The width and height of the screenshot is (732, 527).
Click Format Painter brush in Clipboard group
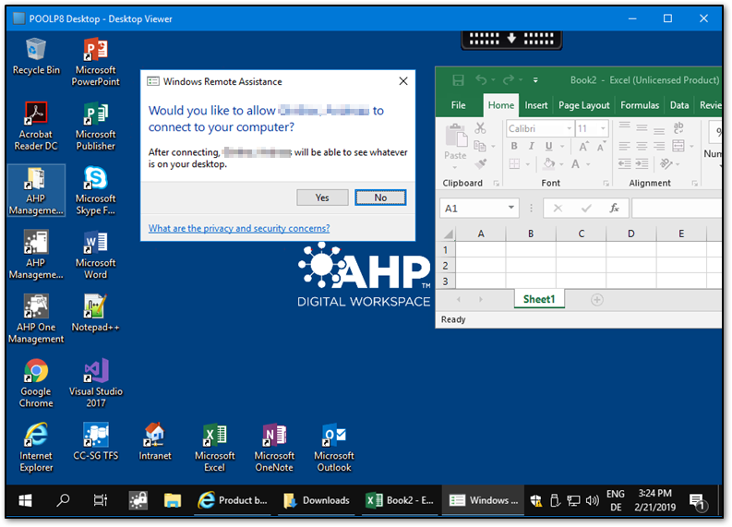(x=480, y=164)
